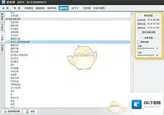Open the 音频 tab
Image resolution: width=164 pixels, height=115 pixels.
pos(17,8)
